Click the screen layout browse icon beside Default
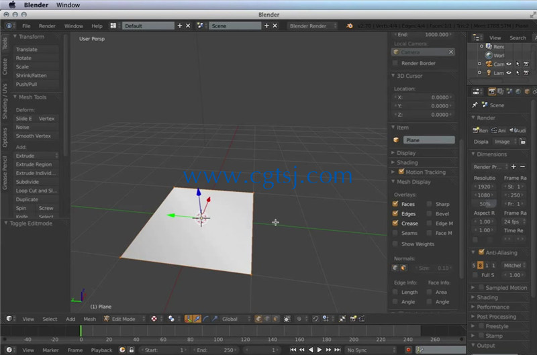The height and width of the screenshot is (355, 537). point(113,26)
